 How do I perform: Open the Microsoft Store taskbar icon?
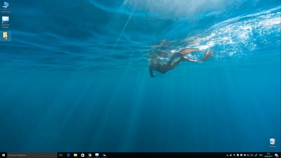(83, 155)
